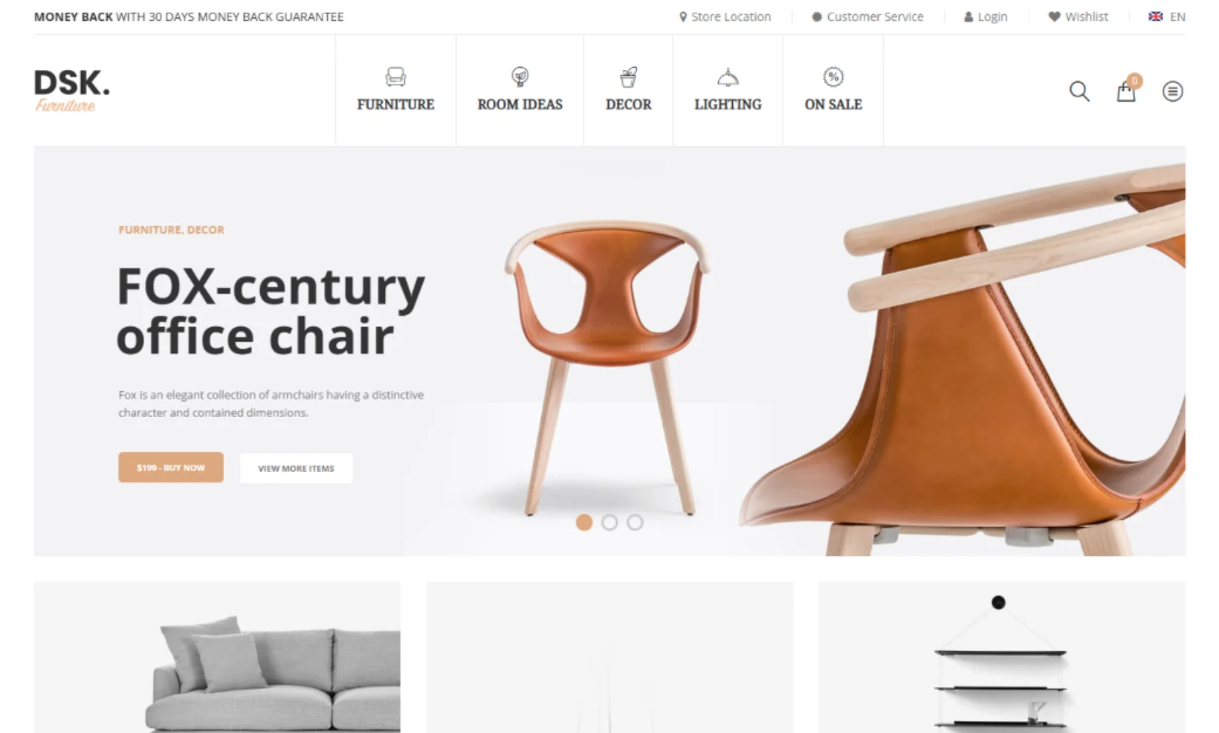
Task: Open the gray sofa product thumbnail
Action: click(x=217, y=657)
